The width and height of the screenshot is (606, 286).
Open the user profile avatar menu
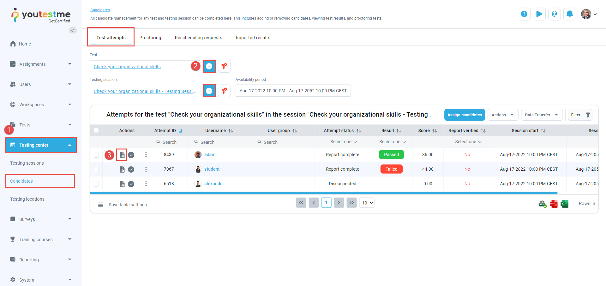[x=589, y=14]
